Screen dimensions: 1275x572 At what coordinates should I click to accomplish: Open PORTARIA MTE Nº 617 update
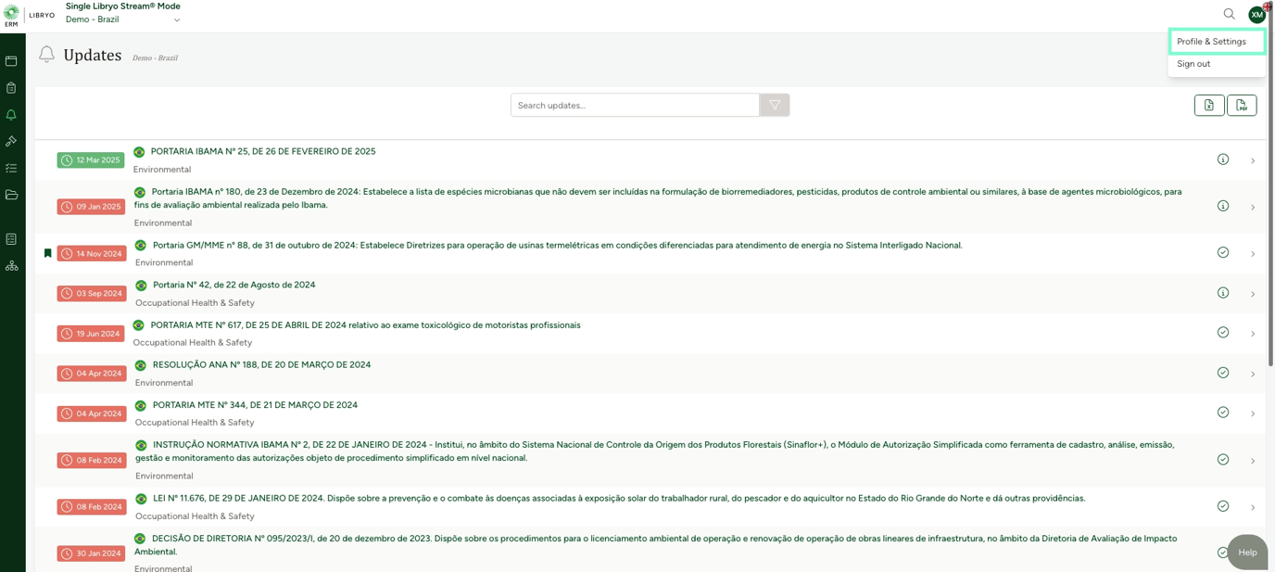point(365,325)
